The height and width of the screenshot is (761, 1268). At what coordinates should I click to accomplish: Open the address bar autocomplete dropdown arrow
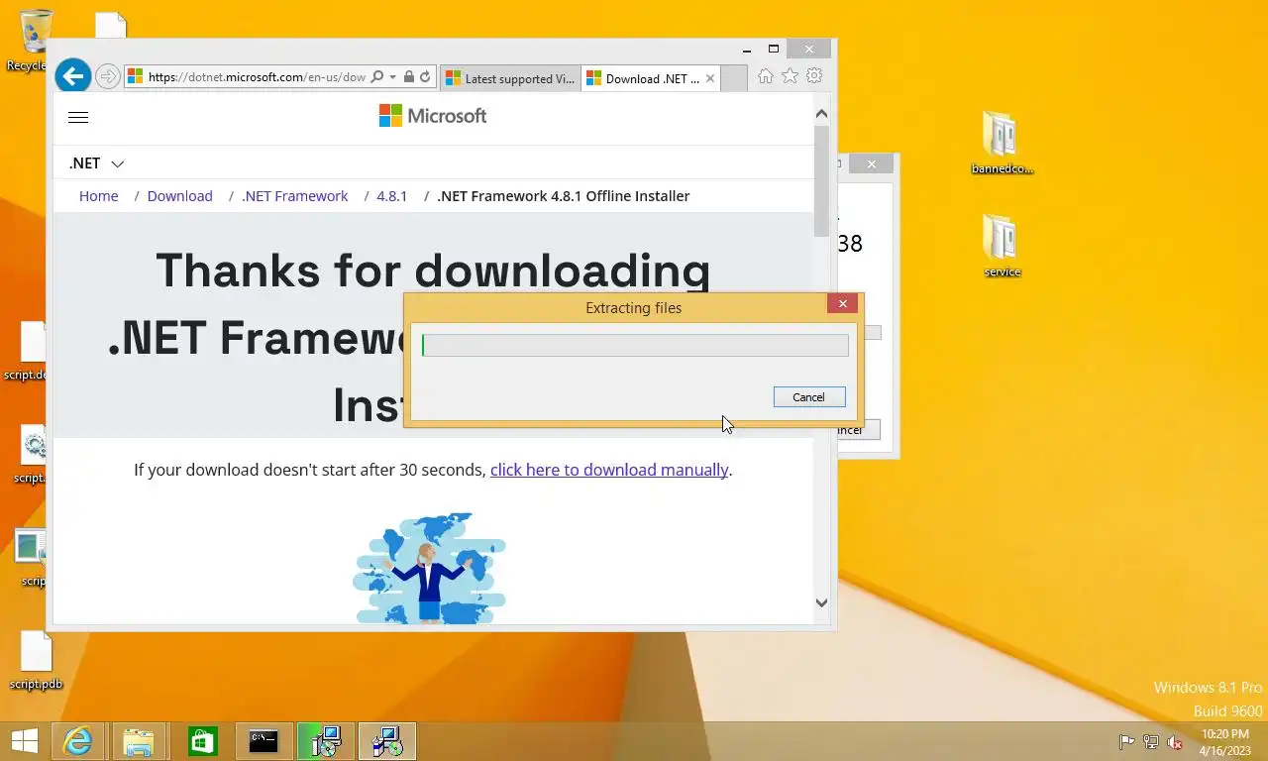tap(393, 76)
